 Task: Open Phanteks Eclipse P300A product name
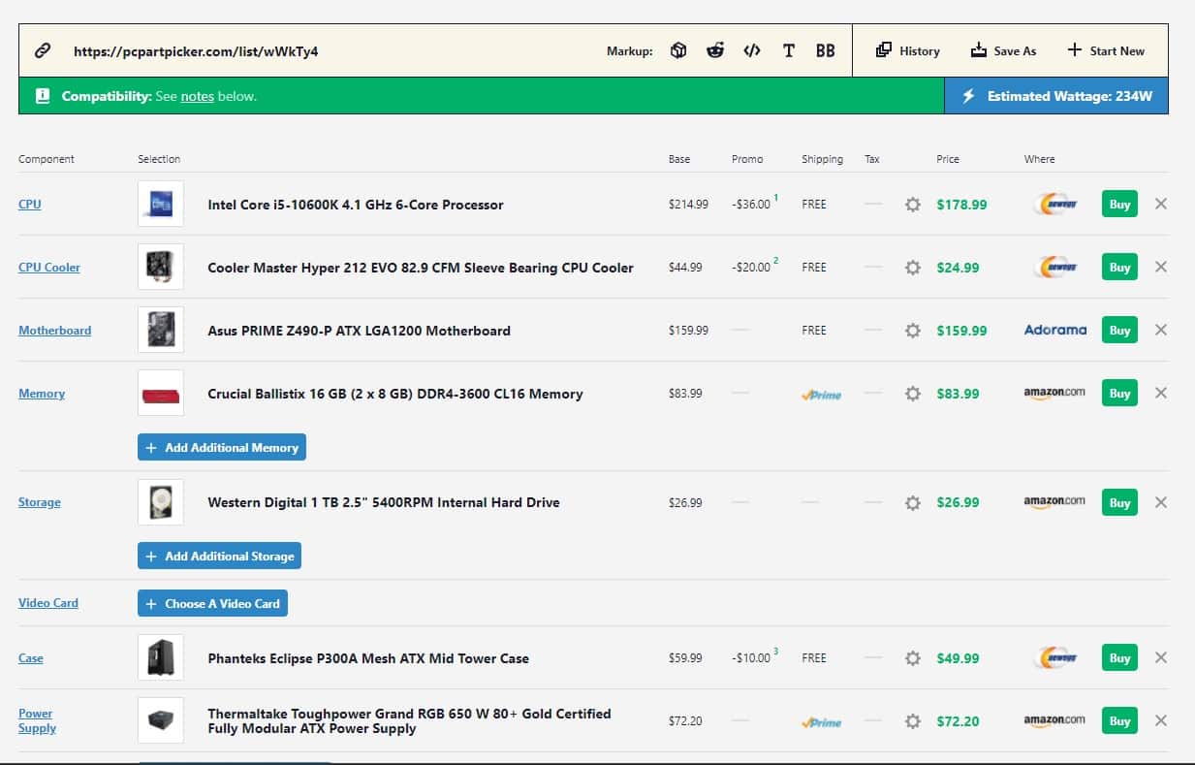pos(368,658)
